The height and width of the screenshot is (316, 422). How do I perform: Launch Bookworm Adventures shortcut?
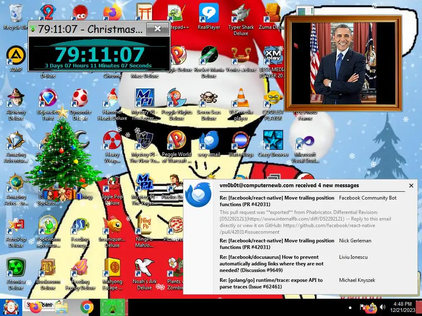click(x=48, y=232)
